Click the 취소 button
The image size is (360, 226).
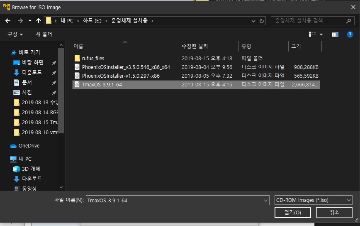click(334, 213)
